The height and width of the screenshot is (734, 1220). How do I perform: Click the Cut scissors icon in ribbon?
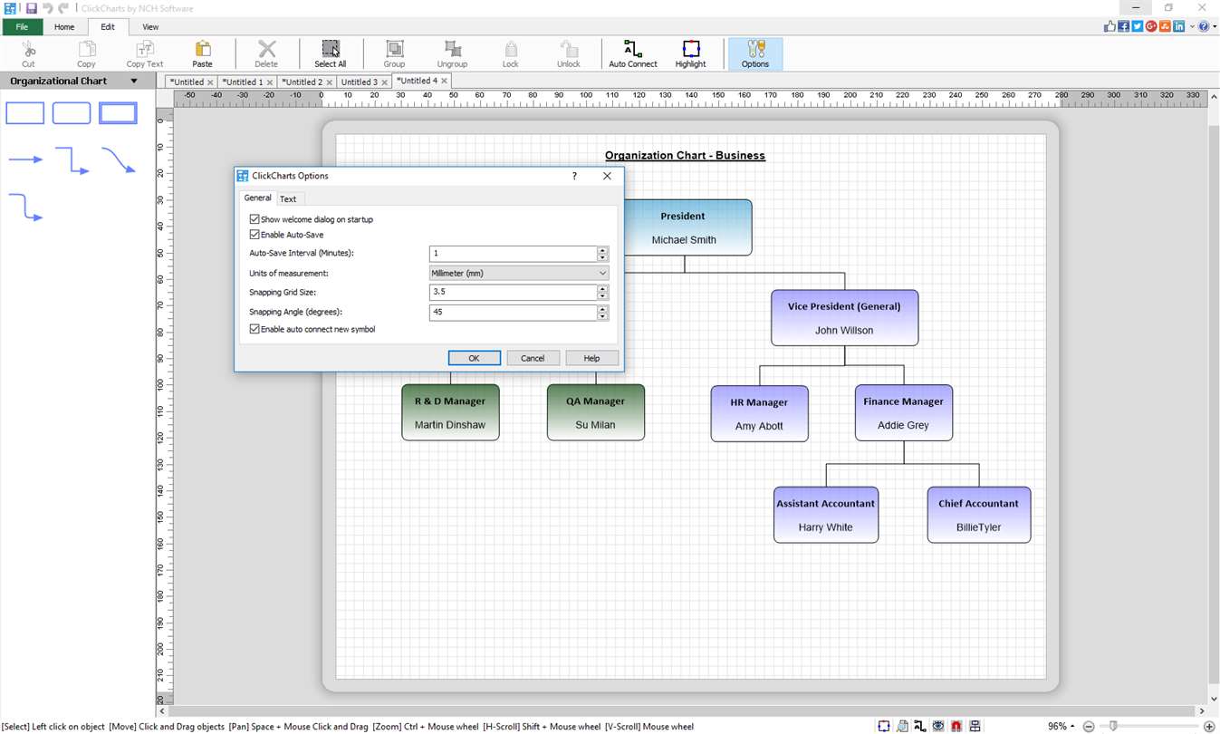pyautogui.click(x=29, y=49)
